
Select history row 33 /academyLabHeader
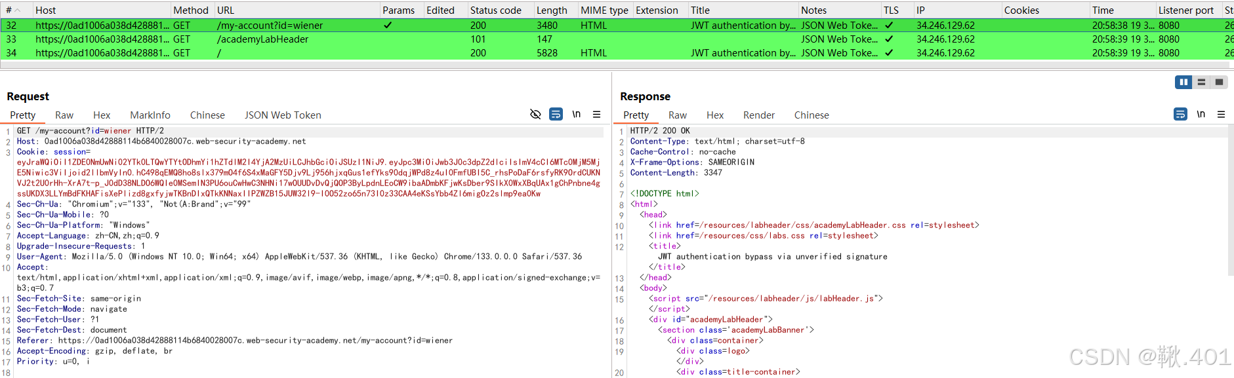617,39
